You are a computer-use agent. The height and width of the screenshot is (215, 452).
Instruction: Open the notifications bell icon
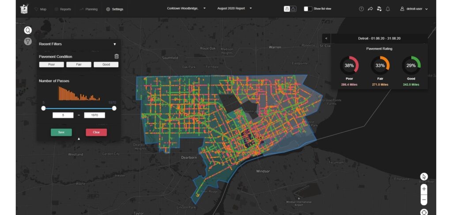coord(388,9)
